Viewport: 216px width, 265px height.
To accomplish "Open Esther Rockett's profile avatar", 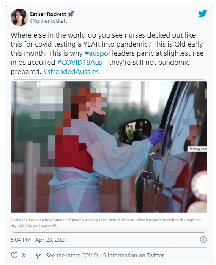I will [19, 17].
